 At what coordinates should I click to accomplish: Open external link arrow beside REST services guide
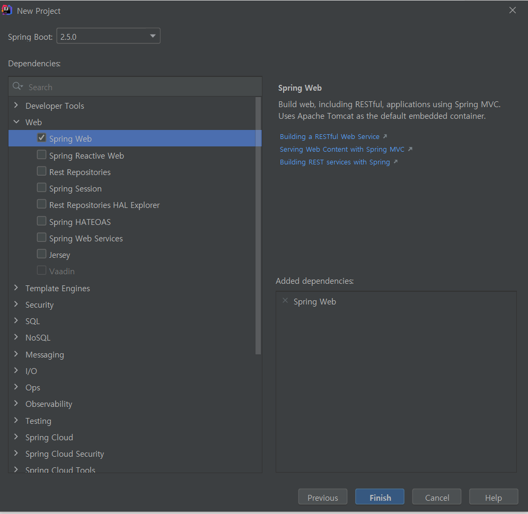tap(395, 162)
